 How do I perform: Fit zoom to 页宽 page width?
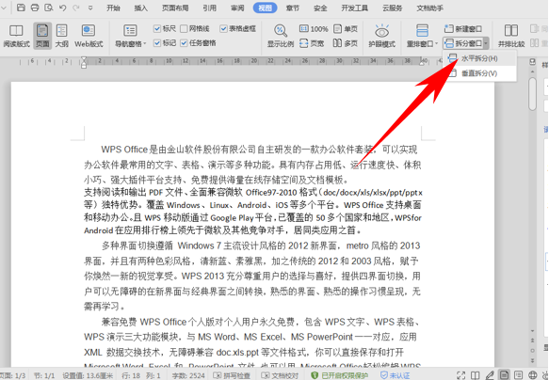pyautogui.click(x=312, y=43)
